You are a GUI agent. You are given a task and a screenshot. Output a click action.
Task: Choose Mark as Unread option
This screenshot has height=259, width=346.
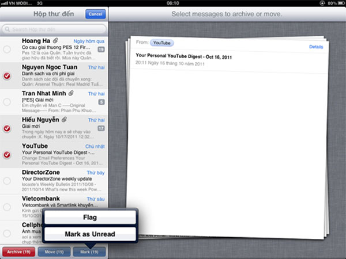point(90,234)
